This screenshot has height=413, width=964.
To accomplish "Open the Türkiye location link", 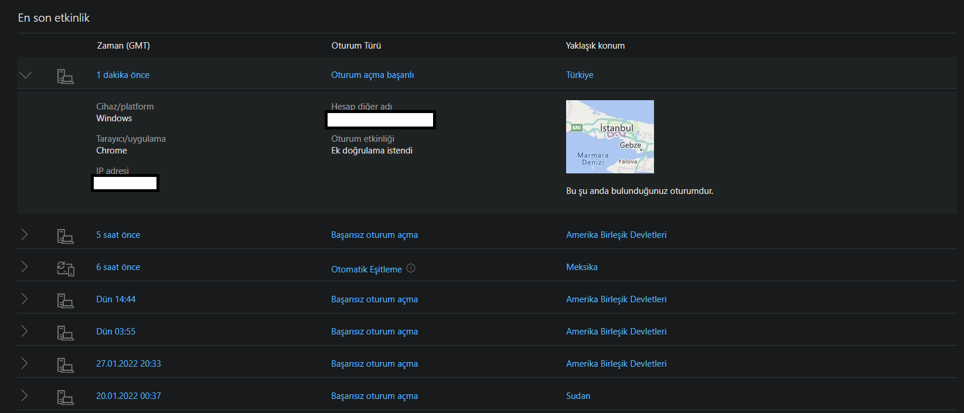I will point(579,75).
